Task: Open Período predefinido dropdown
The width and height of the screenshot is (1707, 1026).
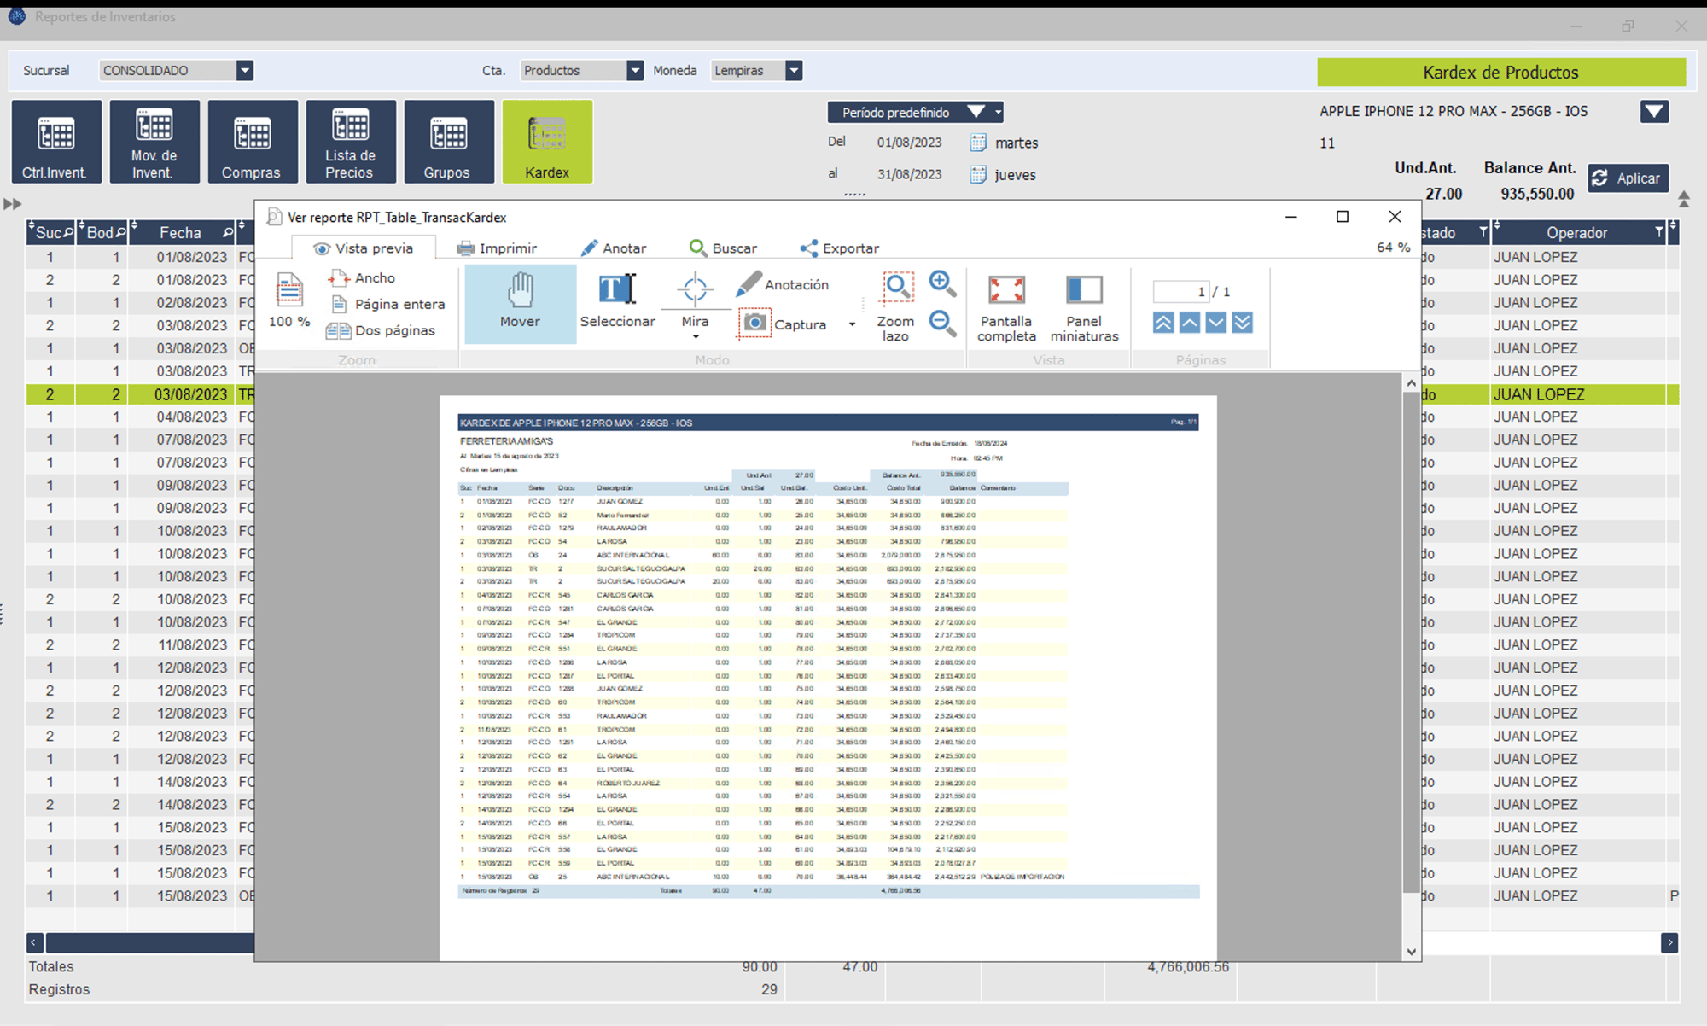Action: pos(915,112)
